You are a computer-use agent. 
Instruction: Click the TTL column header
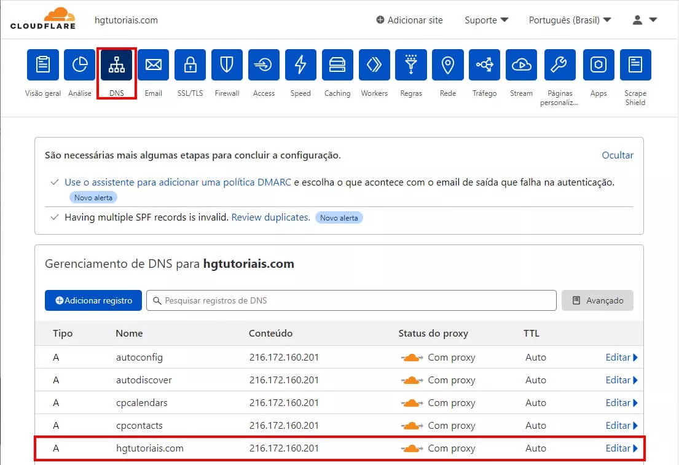click(x=532, y=334)
